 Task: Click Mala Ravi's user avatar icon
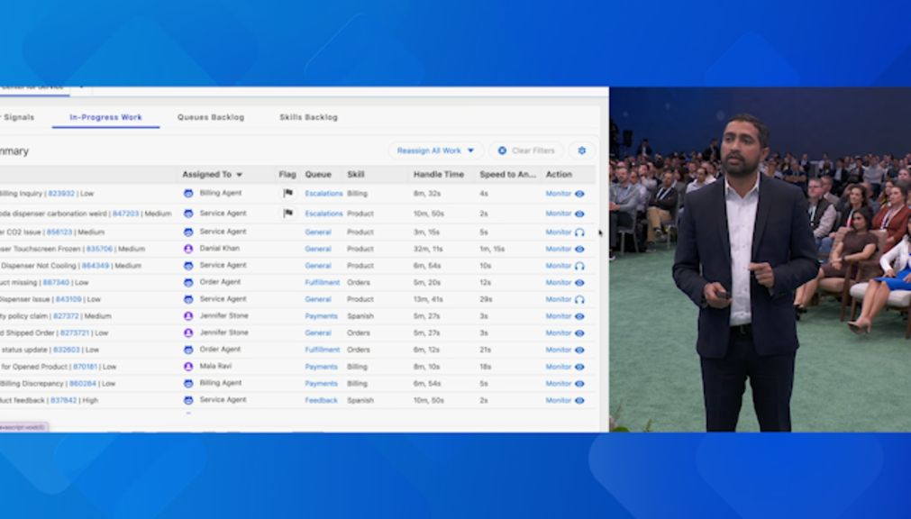coord(188,367)
